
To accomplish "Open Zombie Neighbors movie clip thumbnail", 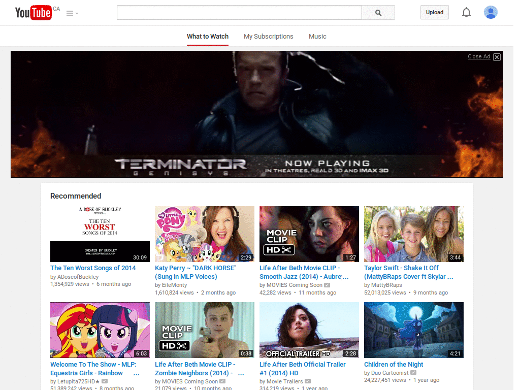I will [x=205, y=330].
